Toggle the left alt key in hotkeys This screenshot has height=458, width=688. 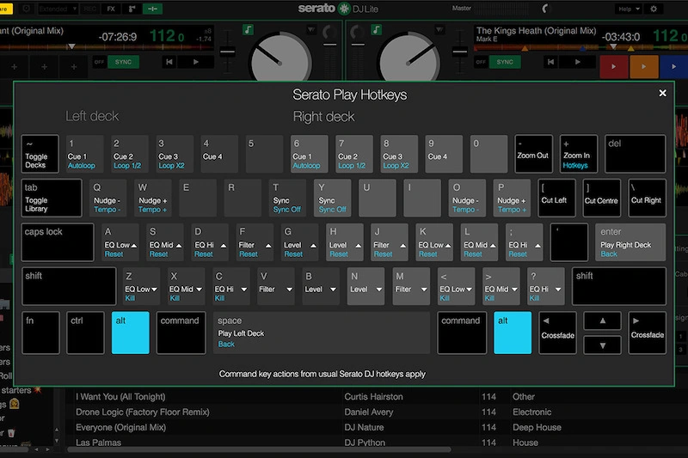click(x=131, y=333)
